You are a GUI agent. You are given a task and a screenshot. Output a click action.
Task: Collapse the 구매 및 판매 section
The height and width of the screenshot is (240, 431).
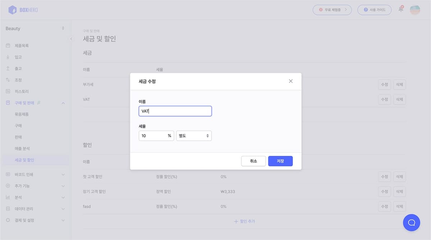coord(63,103)
